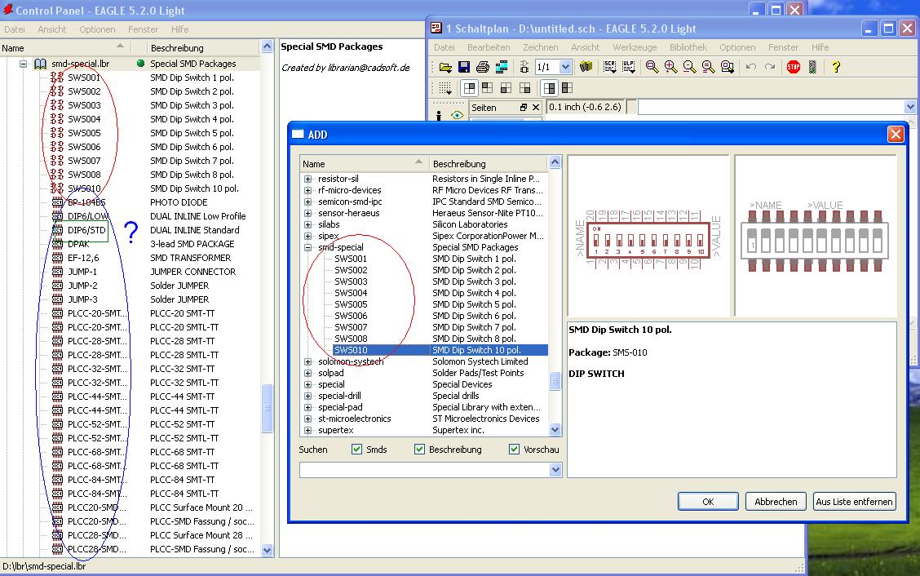Click the DIP switch symbol preview
The height and width of the screenshot is (576, 920).
point(648,235)
